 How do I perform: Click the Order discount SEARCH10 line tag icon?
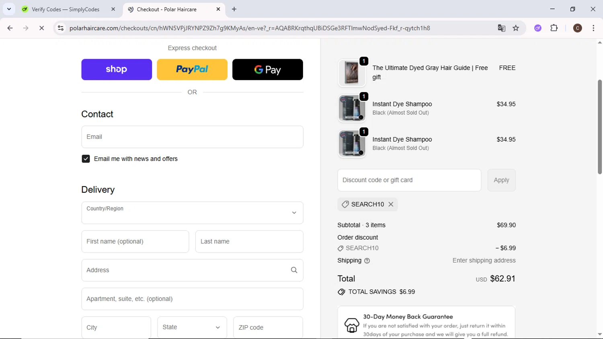pyautogui.click(x=340, y=249)
